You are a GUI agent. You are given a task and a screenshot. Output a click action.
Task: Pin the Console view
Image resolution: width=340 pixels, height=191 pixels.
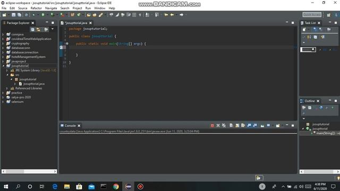[262, 125]
